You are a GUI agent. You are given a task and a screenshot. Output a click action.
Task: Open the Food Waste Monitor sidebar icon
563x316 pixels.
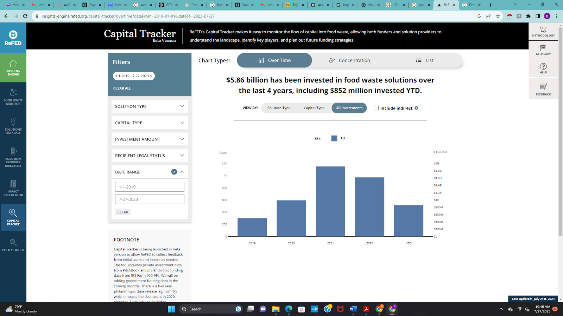13,97
